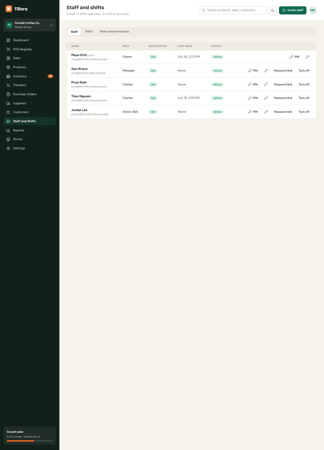The height and width of the screenshot is (450, 324).
Task: Open the Roles and permissions tab
Action: coord(114,31)
